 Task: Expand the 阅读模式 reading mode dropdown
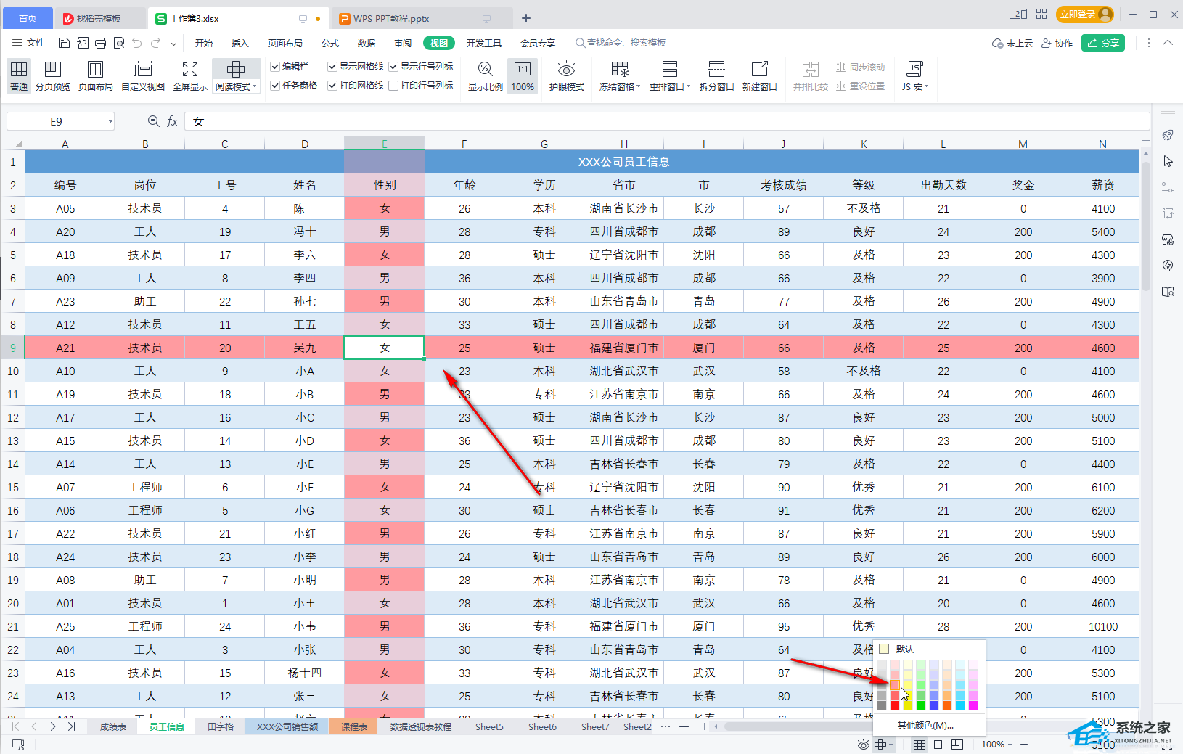click(255, 87)
